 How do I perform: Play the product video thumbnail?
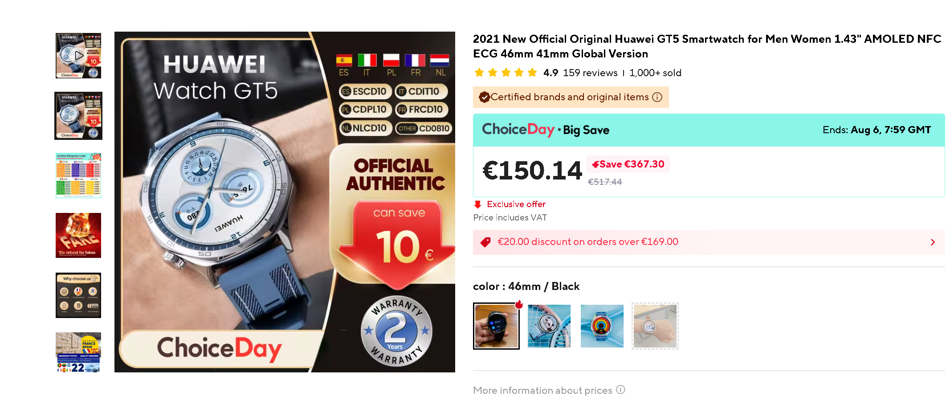[x=78, y=56]
